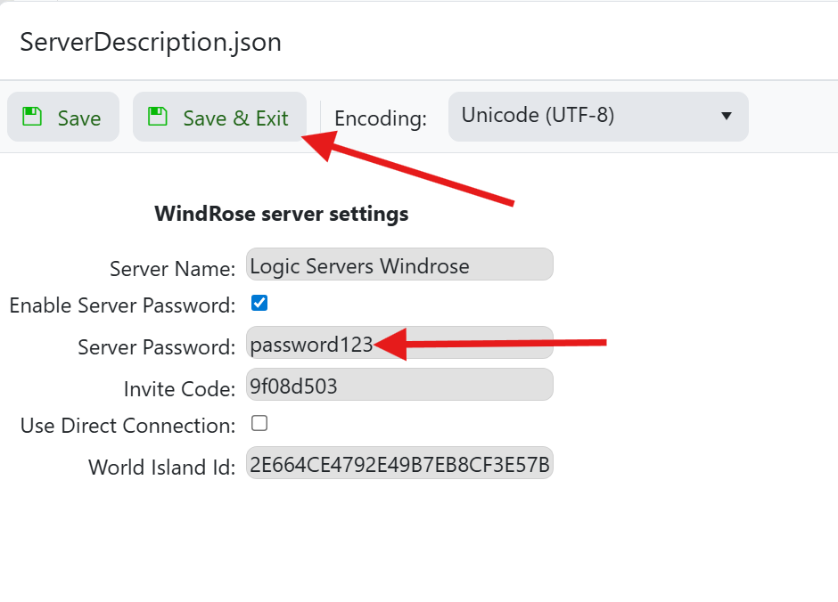This screenshot has height=602, width=838.
Task: Click the Use Direct Connection label
Action: click(127, 426)
